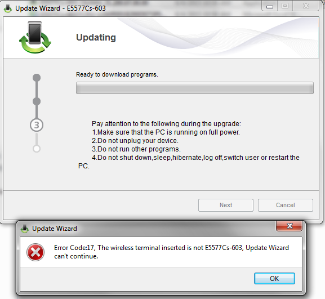
Task: Click the download progress bar
Action: [195, 88]
